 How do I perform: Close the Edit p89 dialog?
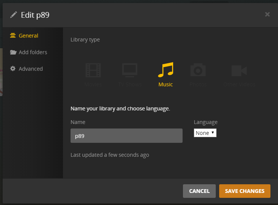(x=267, y=14)
